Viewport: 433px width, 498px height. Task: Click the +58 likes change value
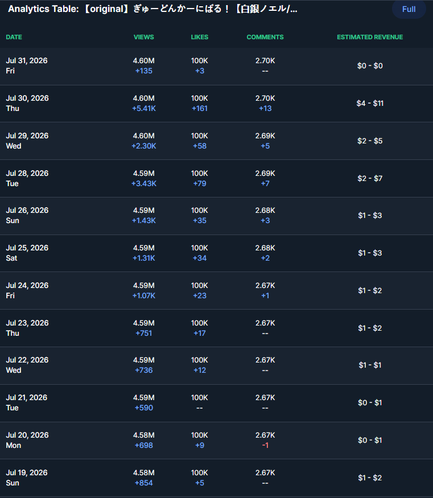200,146
